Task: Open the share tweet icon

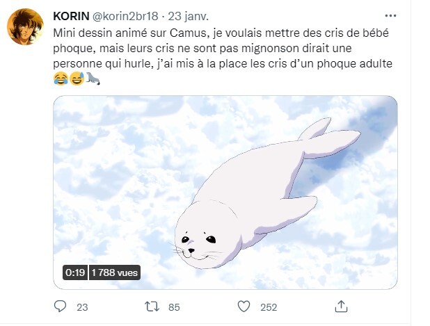Action: click(x=341, y=307)
